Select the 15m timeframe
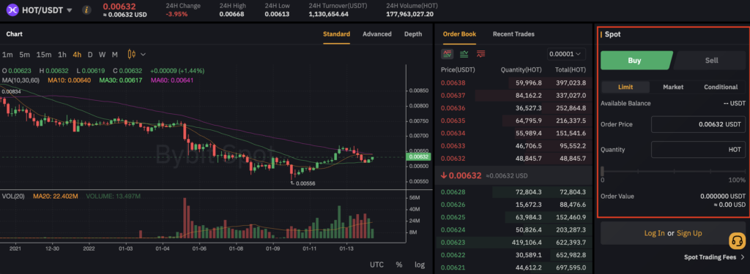750x274 pixels. tap(44, 54)
